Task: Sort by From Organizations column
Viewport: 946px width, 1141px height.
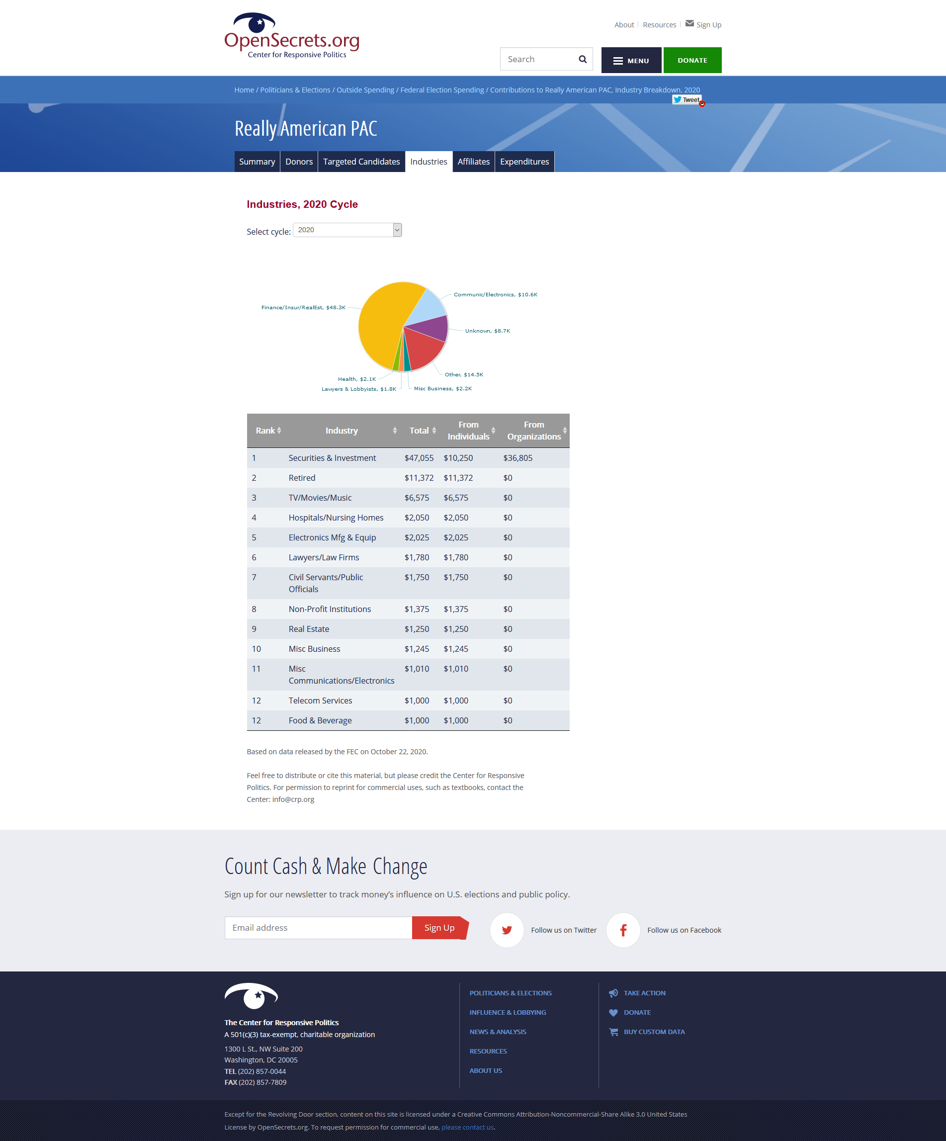Action: (x=534, y=431)
